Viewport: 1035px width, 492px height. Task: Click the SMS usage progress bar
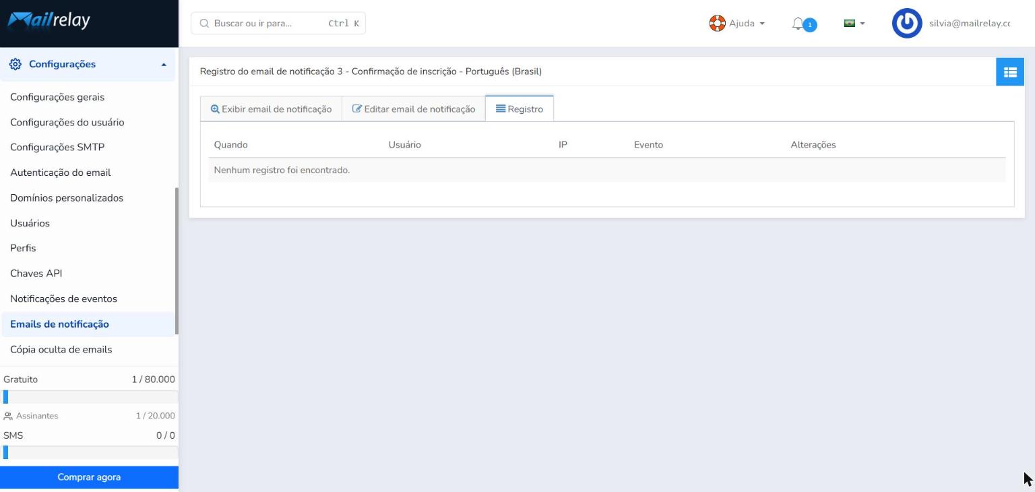pyautogui.click(x=90, y=452)
